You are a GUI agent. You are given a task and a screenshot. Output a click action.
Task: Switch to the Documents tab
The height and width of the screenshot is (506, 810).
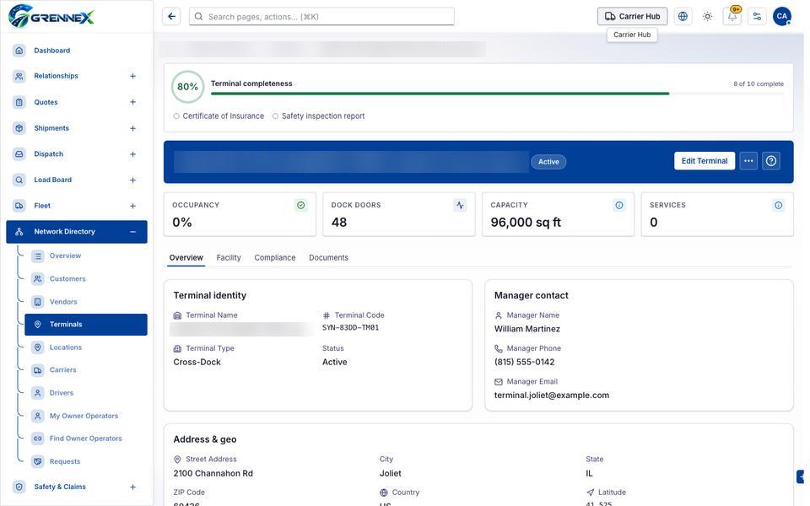point(328,258)
